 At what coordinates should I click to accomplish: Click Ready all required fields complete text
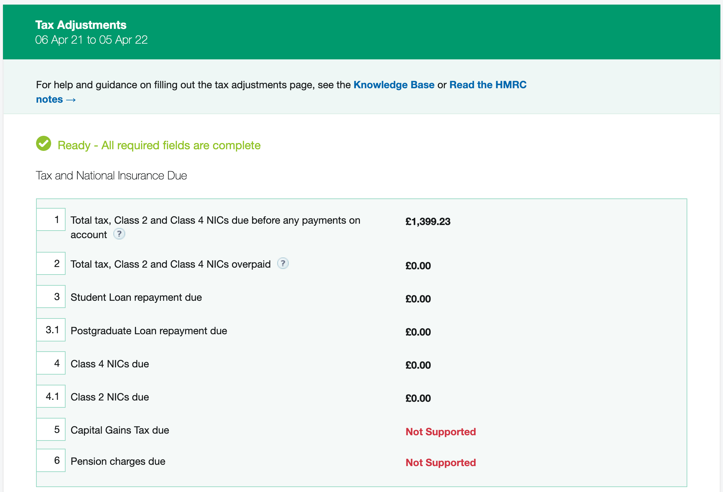tap(159, 145)
